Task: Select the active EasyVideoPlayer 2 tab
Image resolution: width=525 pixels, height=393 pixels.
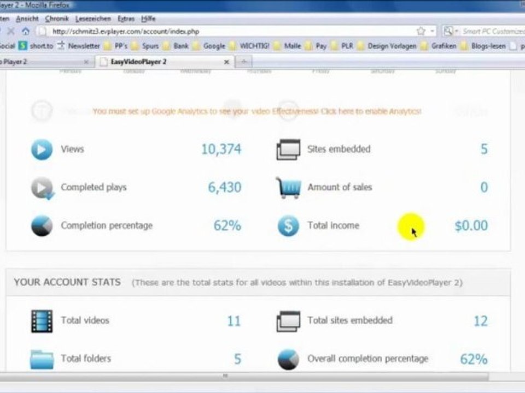Action: [x=164, y=62]
